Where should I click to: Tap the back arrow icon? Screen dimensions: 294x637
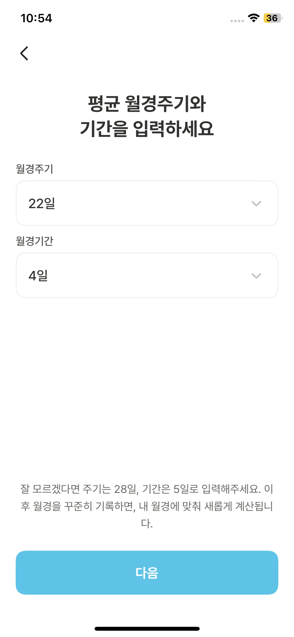[24, 53]
